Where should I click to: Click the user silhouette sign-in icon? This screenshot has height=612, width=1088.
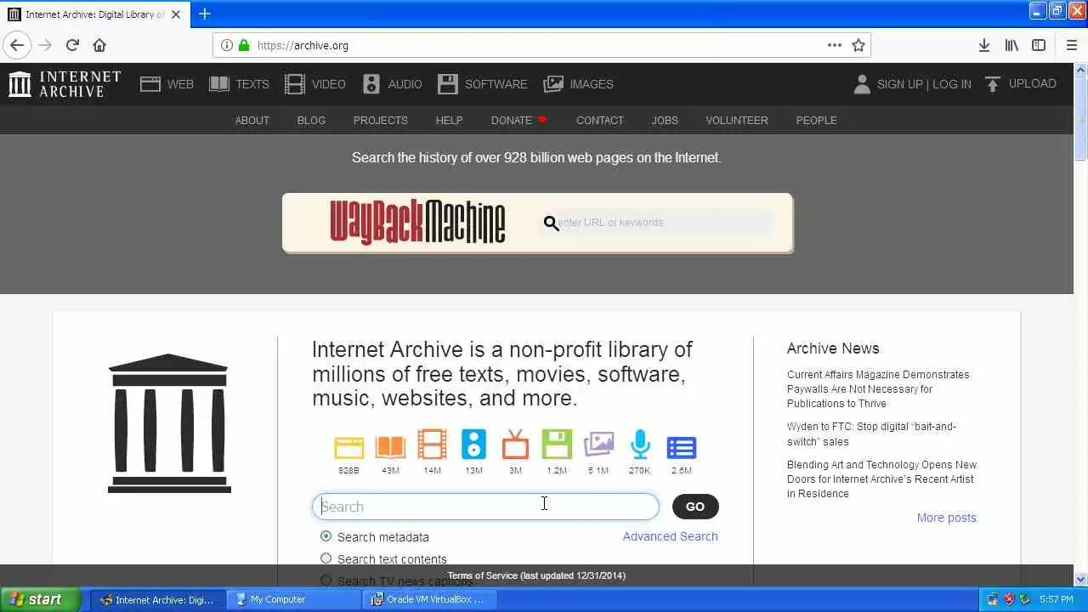(862, 84)
